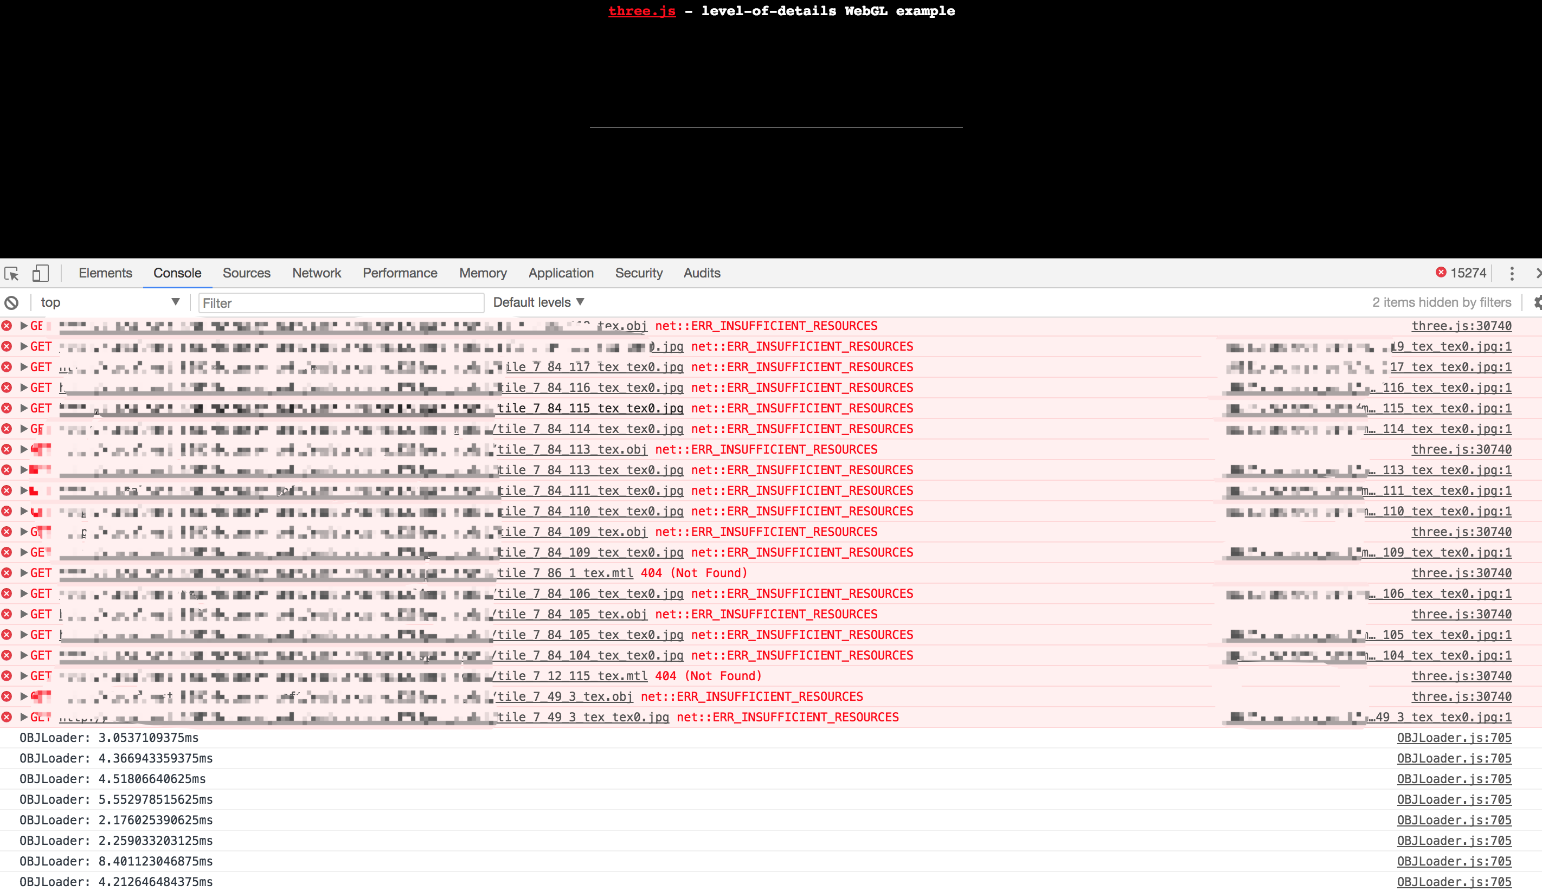Image resolution: width=1542 pixels, height=891 pixels.
Task: Click the clear console icon
Action: 11,303
